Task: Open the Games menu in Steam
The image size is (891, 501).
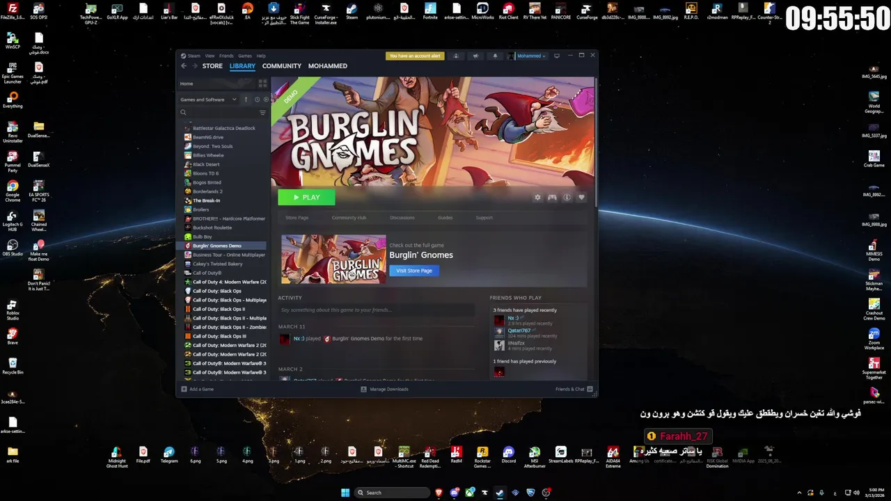Action: point(245,56)
